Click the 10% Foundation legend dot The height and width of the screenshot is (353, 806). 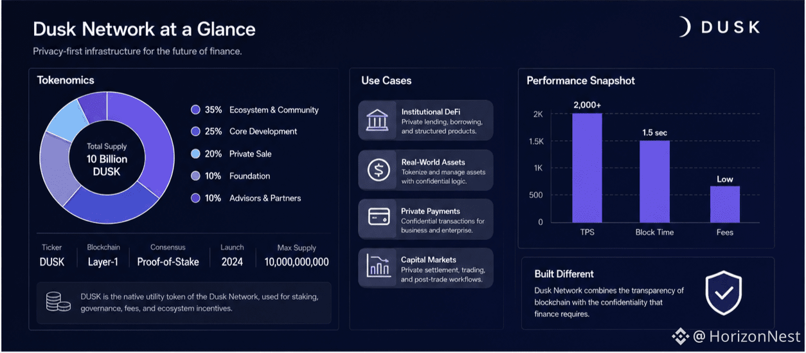(196, 176)
